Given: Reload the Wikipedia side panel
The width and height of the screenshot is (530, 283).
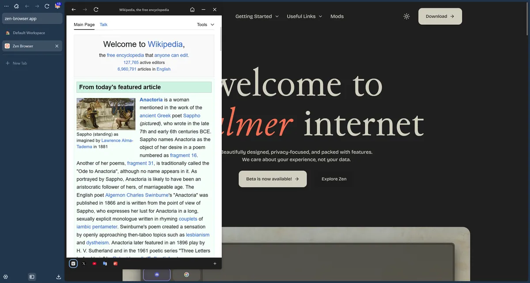Looking at the screenshot, I should pos(96,10).
